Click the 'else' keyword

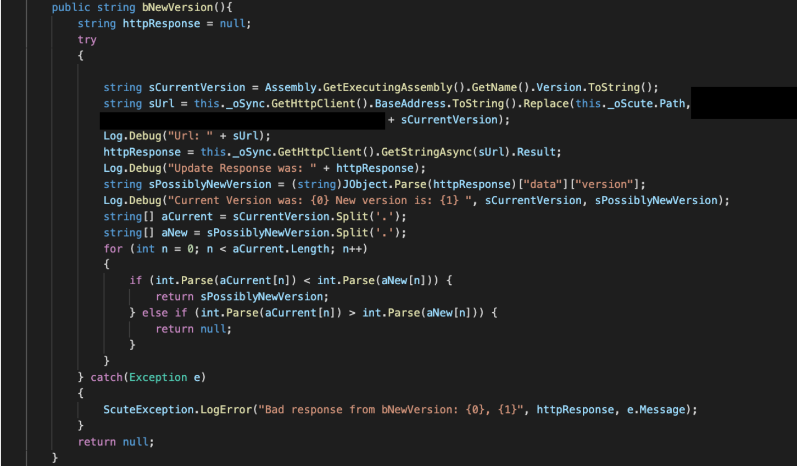click(155, 313)
